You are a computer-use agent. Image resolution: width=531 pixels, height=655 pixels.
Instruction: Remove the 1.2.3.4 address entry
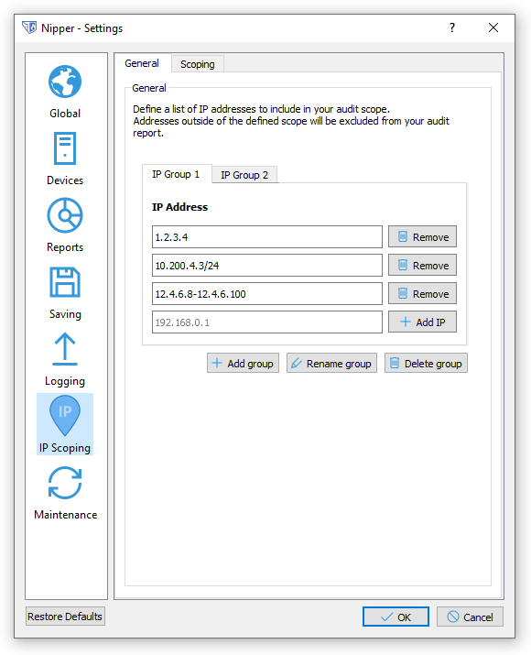coord(422,237)
